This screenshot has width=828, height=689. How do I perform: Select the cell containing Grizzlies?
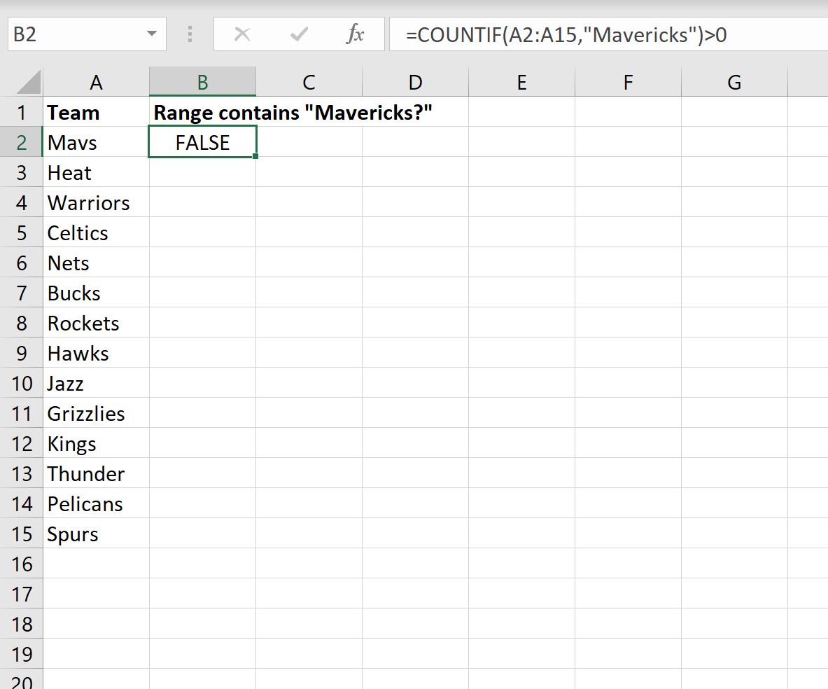96,413
